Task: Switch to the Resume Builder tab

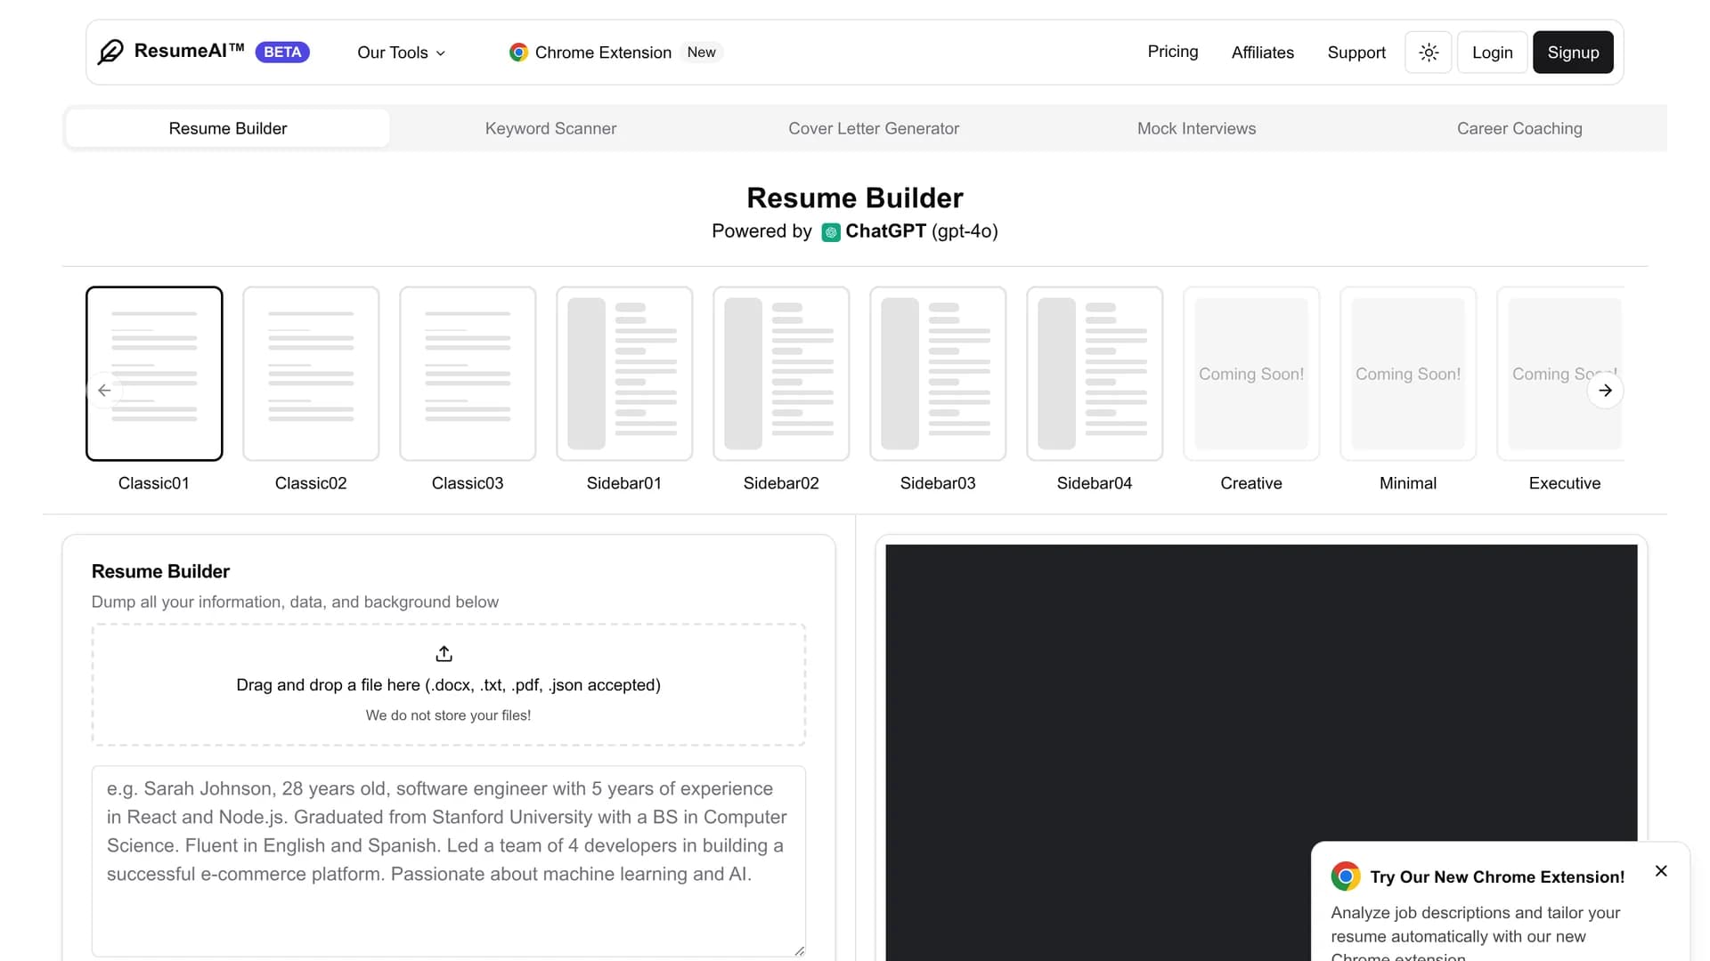Action: [228, 128]
